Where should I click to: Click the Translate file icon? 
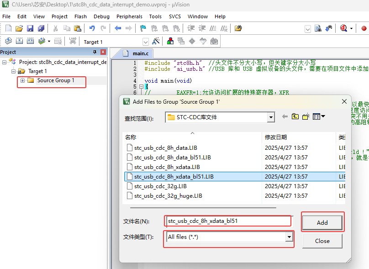point(9,41)
